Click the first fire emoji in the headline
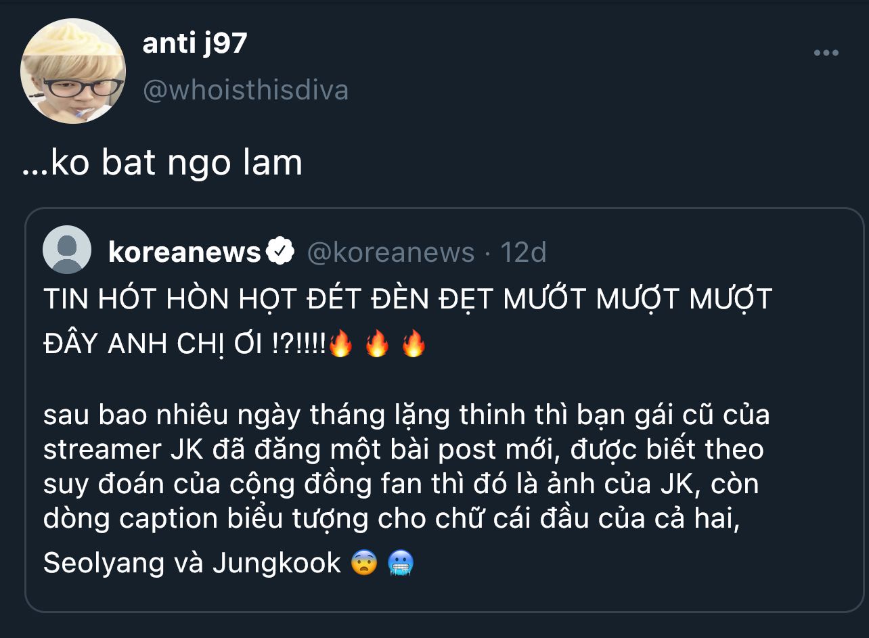Screen dimensions: 869x638 [340, 344]
